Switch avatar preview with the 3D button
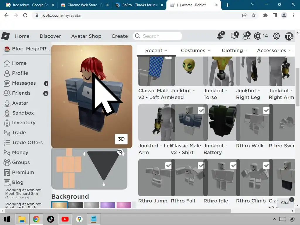 [121, 139]
